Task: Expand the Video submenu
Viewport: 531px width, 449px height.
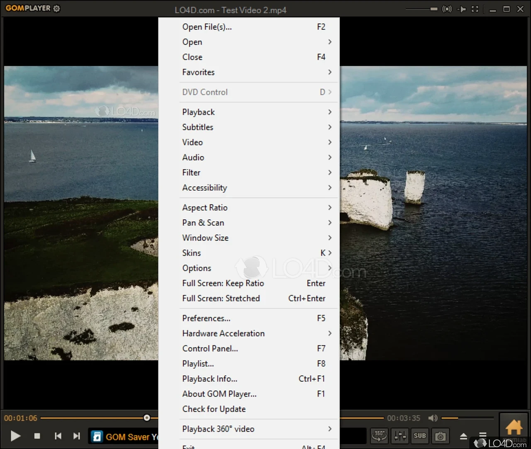Action: point(249,142)
